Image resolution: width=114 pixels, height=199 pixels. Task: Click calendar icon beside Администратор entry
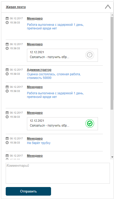7,70
